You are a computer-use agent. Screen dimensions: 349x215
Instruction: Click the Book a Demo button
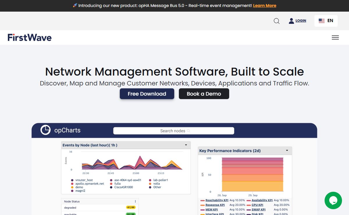pos(204,94)
